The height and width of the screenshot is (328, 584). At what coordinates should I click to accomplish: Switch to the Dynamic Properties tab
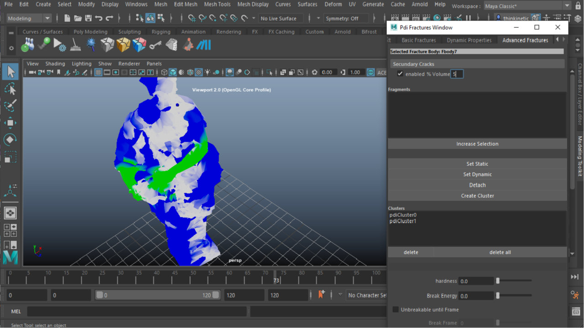click(x=469, y=40)
